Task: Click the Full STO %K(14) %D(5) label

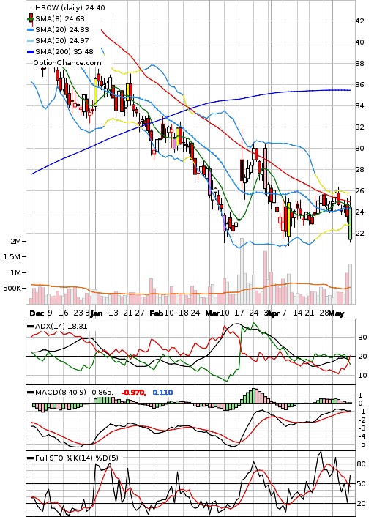Action: tap(76, 458)
